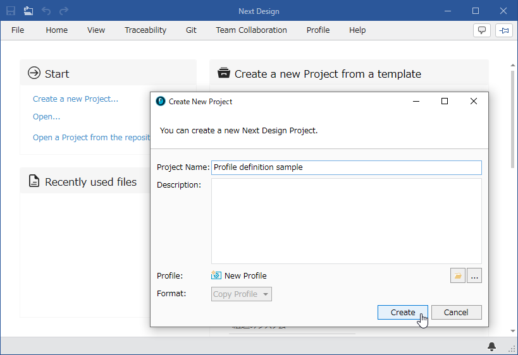Screen dimensions: 518x355
Task: Open the Git tab
Action: [191, 30]
